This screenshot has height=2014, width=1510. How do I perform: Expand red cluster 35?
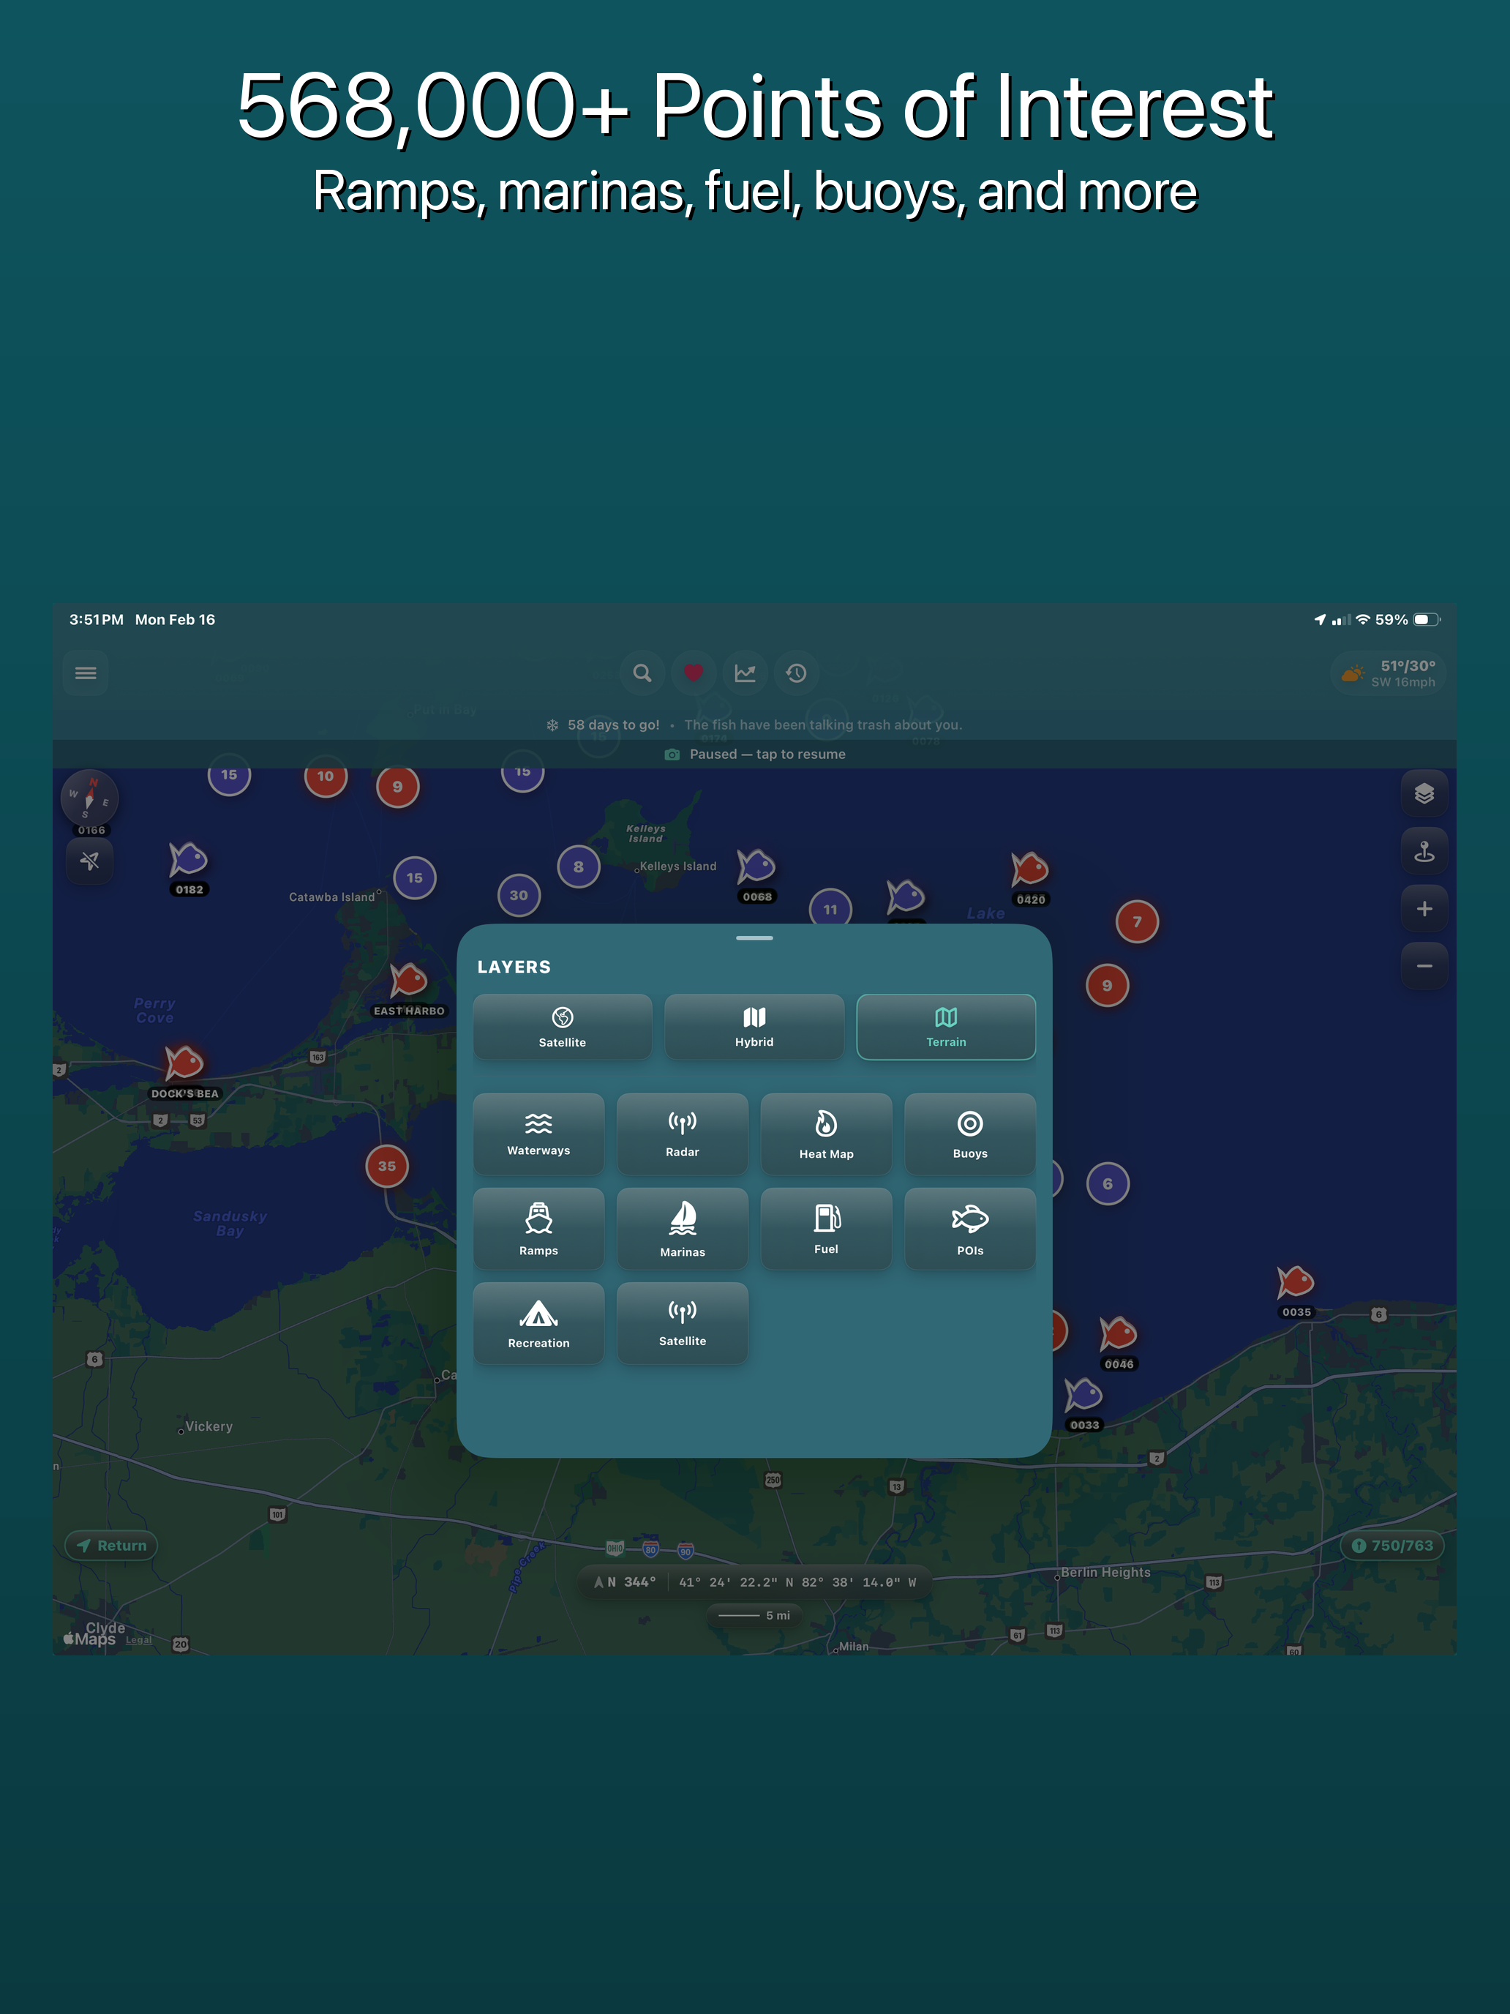(387, 1167)
